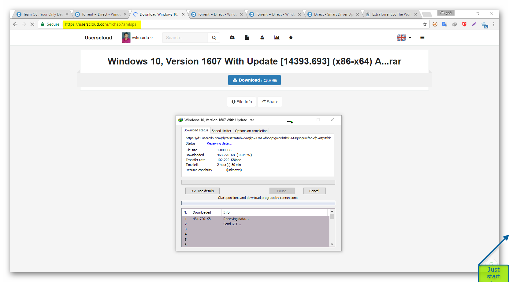Click the cloud extension icon with badge 27
The width and height of the screenshot is (509, 282).
[x=485, y=25]
